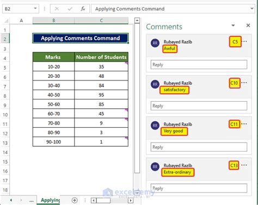Screen dimensions: 258x205
Task: Click horizontal scrollbar right arrow
Action: pyautogui.click(x=131, y=201)
